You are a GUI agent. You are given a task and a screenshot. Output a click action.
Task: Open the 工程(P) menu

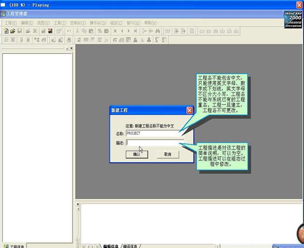point(11,23)
